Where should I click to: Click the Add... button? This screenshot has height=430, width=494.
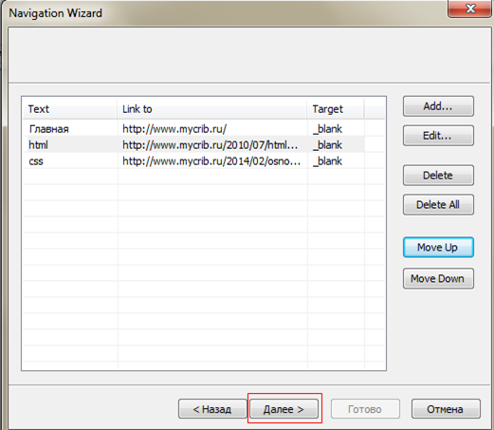(438, 106)
